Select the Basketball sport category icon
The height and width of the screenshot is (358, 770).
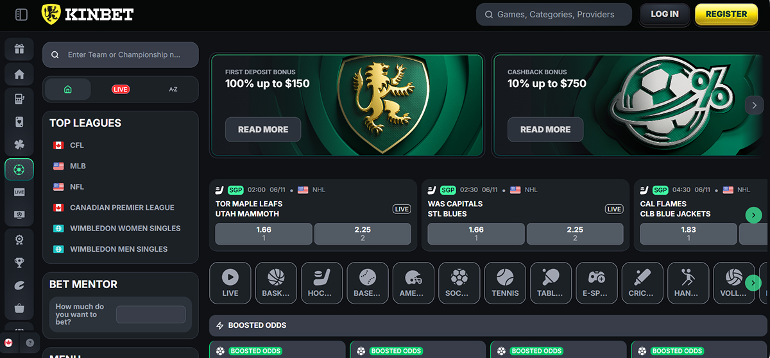pos(276,282)
